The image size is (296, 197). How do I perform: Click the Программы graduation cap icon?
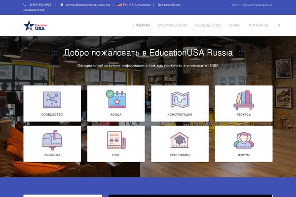point(180,140)
